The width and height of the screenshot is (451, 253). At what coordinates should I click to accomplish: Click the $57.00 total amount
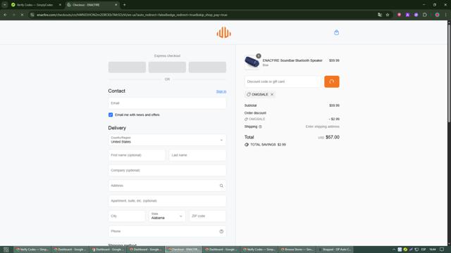(x=333, y=137)
